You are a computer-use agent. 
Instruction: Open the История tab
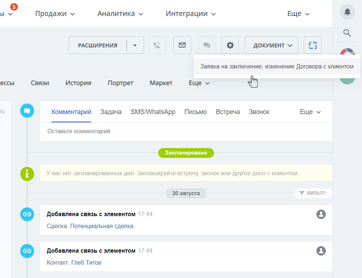point(78,83)
